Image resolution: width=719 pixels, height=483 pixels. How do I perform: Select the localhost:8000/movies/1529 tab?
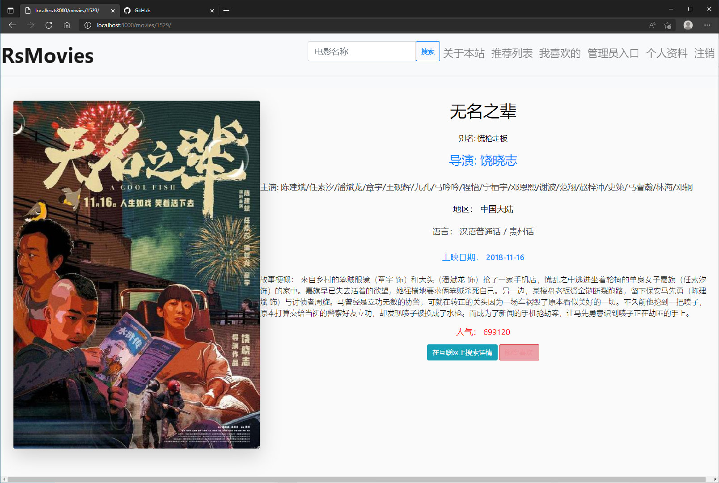coord(70,10)
